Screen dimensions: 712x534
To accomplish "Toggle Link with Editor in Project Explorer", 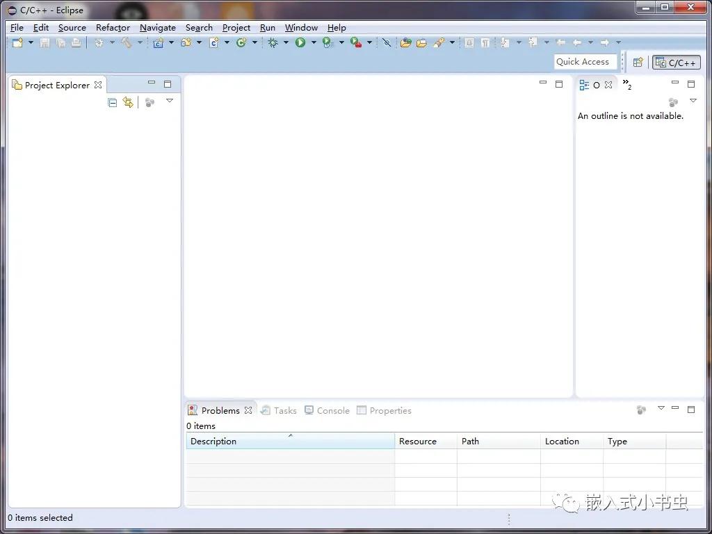I will [128, 103].
